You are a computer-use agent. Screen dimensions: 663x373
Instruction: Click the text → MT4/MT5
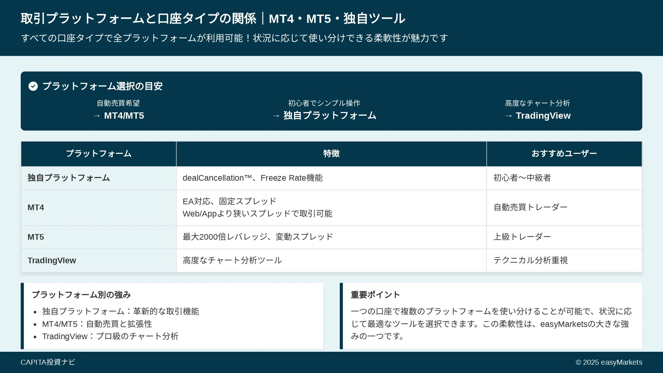click(118, 116)
